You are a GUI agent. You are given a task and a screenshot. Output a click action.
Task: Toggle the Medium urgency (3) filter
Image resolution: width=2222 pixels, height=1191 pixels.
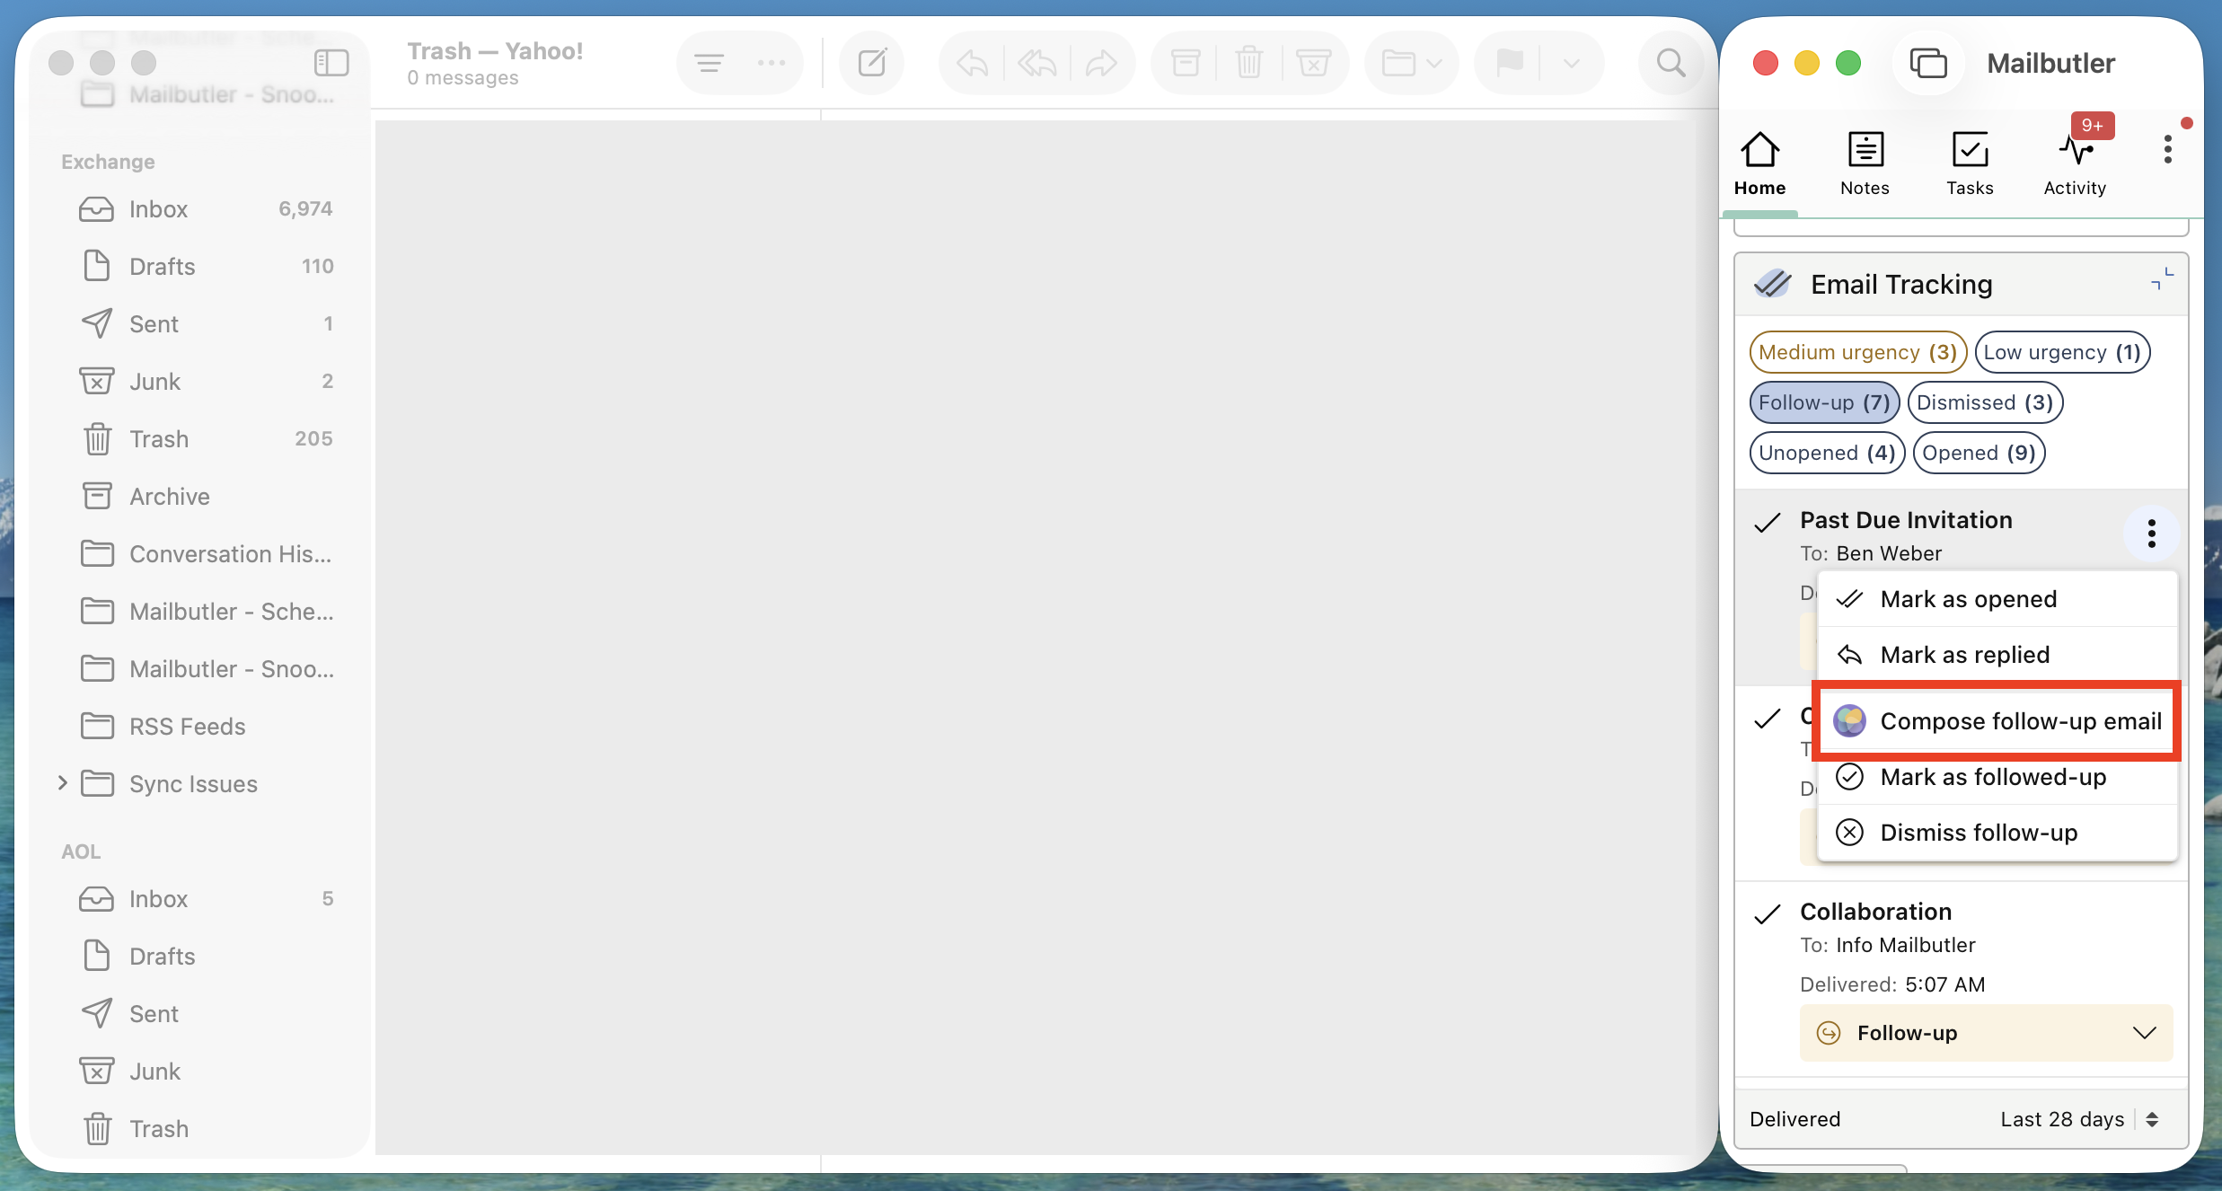tap(1857, 352)
